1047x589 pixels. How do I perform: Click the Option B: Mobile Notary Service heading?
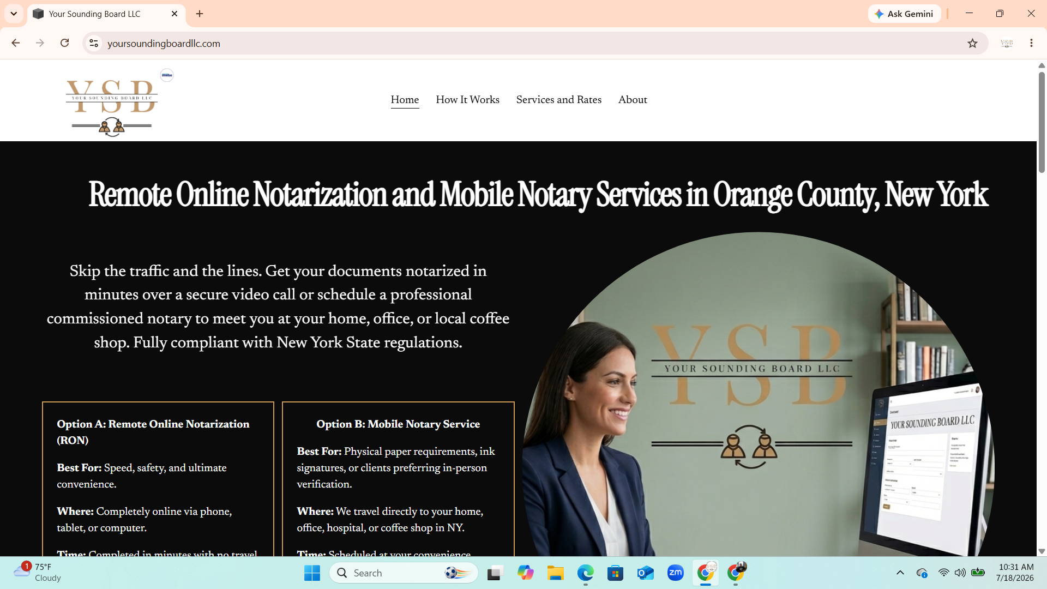click(x=398, y=424)
